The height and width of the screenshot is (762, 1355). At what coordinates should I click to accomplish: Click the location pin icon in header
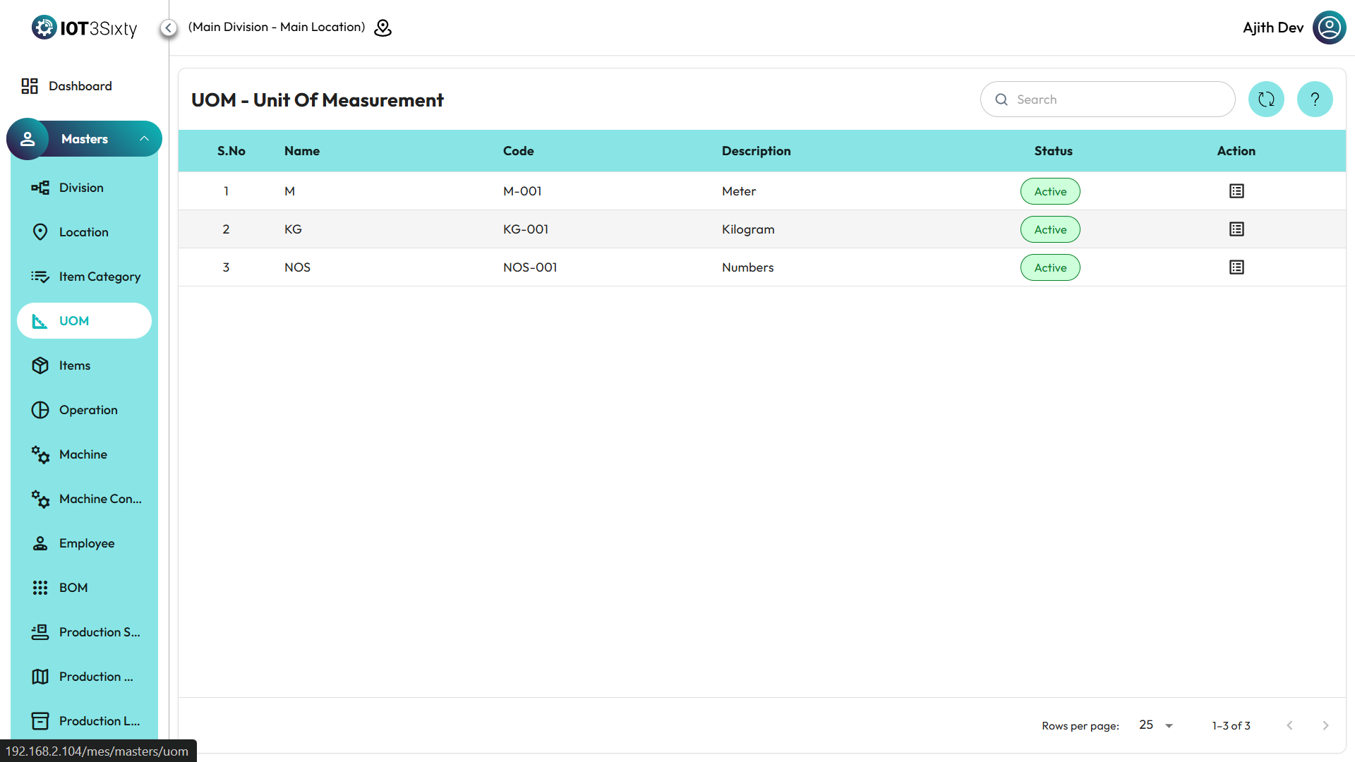coord(383,28)
